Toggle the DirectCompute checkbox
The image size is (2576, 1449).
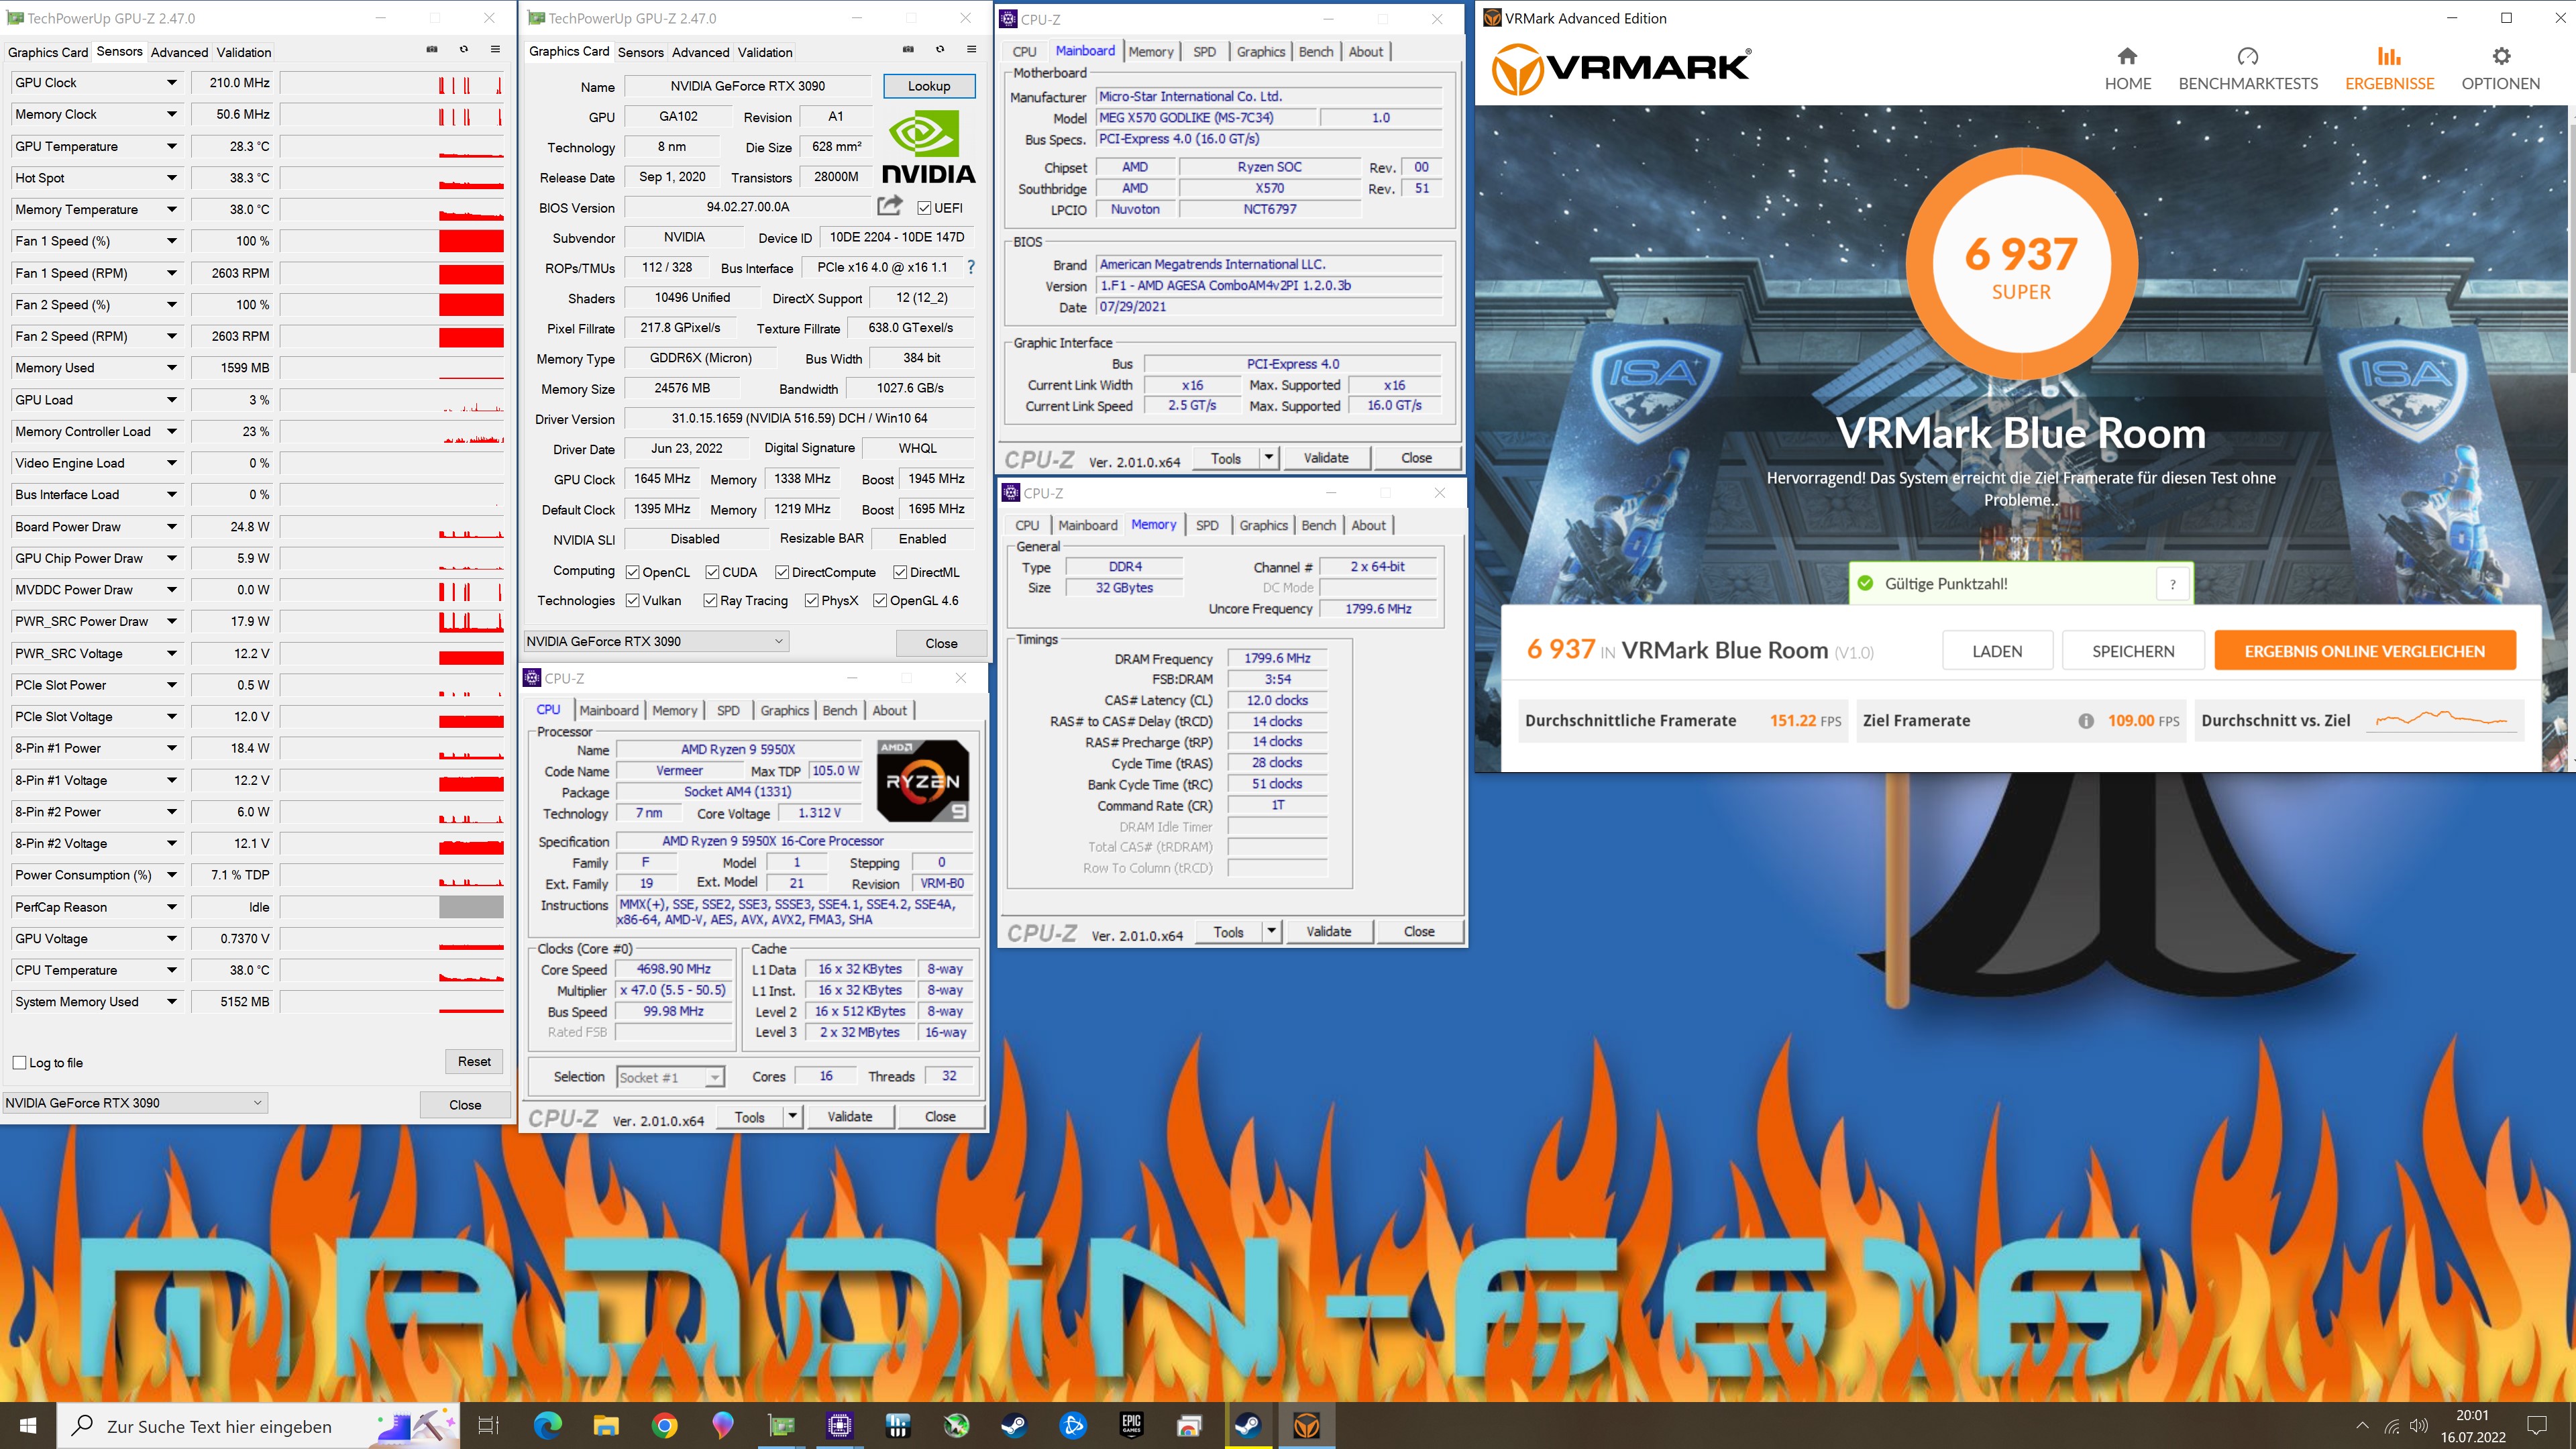782,572
